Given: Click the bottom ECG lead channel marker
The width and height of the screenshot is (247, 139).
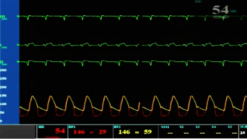Looking at the screenshot, I should coord(18,61).
